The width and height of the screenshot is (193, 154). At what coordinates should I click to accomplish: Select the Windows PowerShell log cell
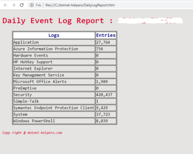coord(54,121)
